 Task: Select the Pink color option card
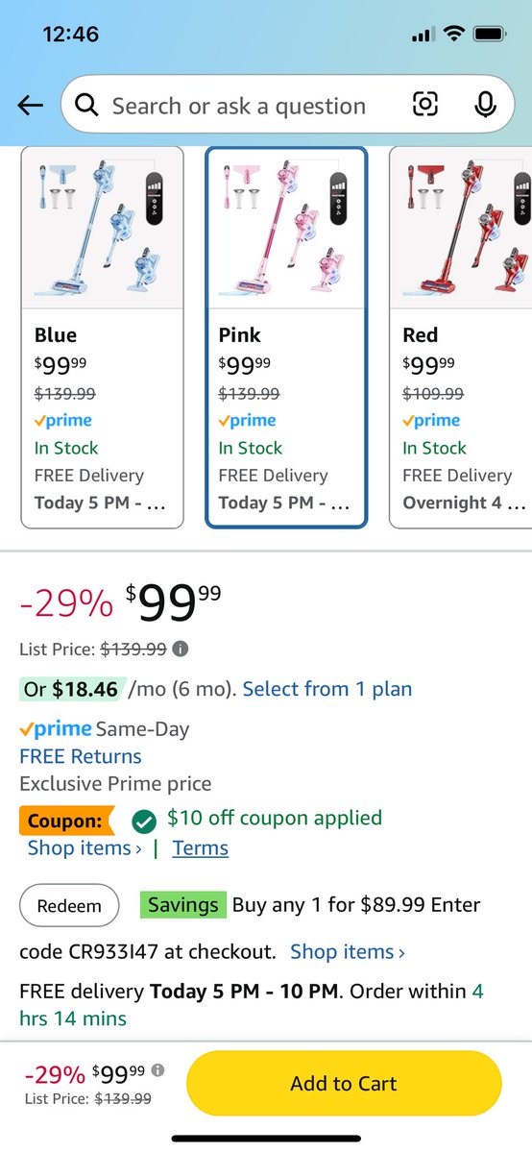(286, 337)
